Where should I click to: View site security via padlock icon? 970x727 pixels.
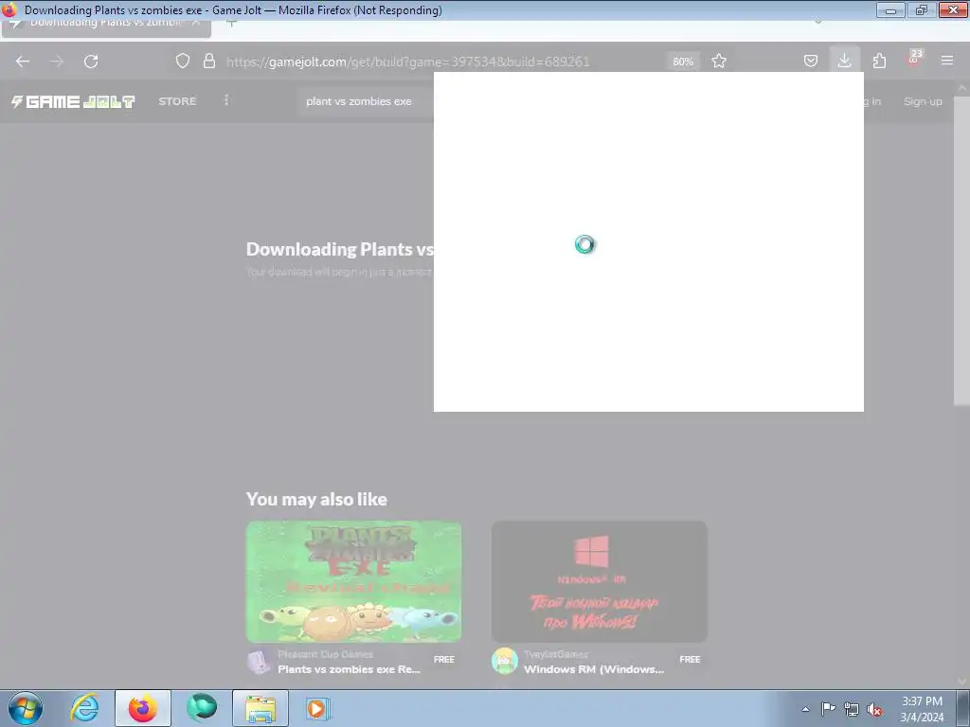click(209, 61)
